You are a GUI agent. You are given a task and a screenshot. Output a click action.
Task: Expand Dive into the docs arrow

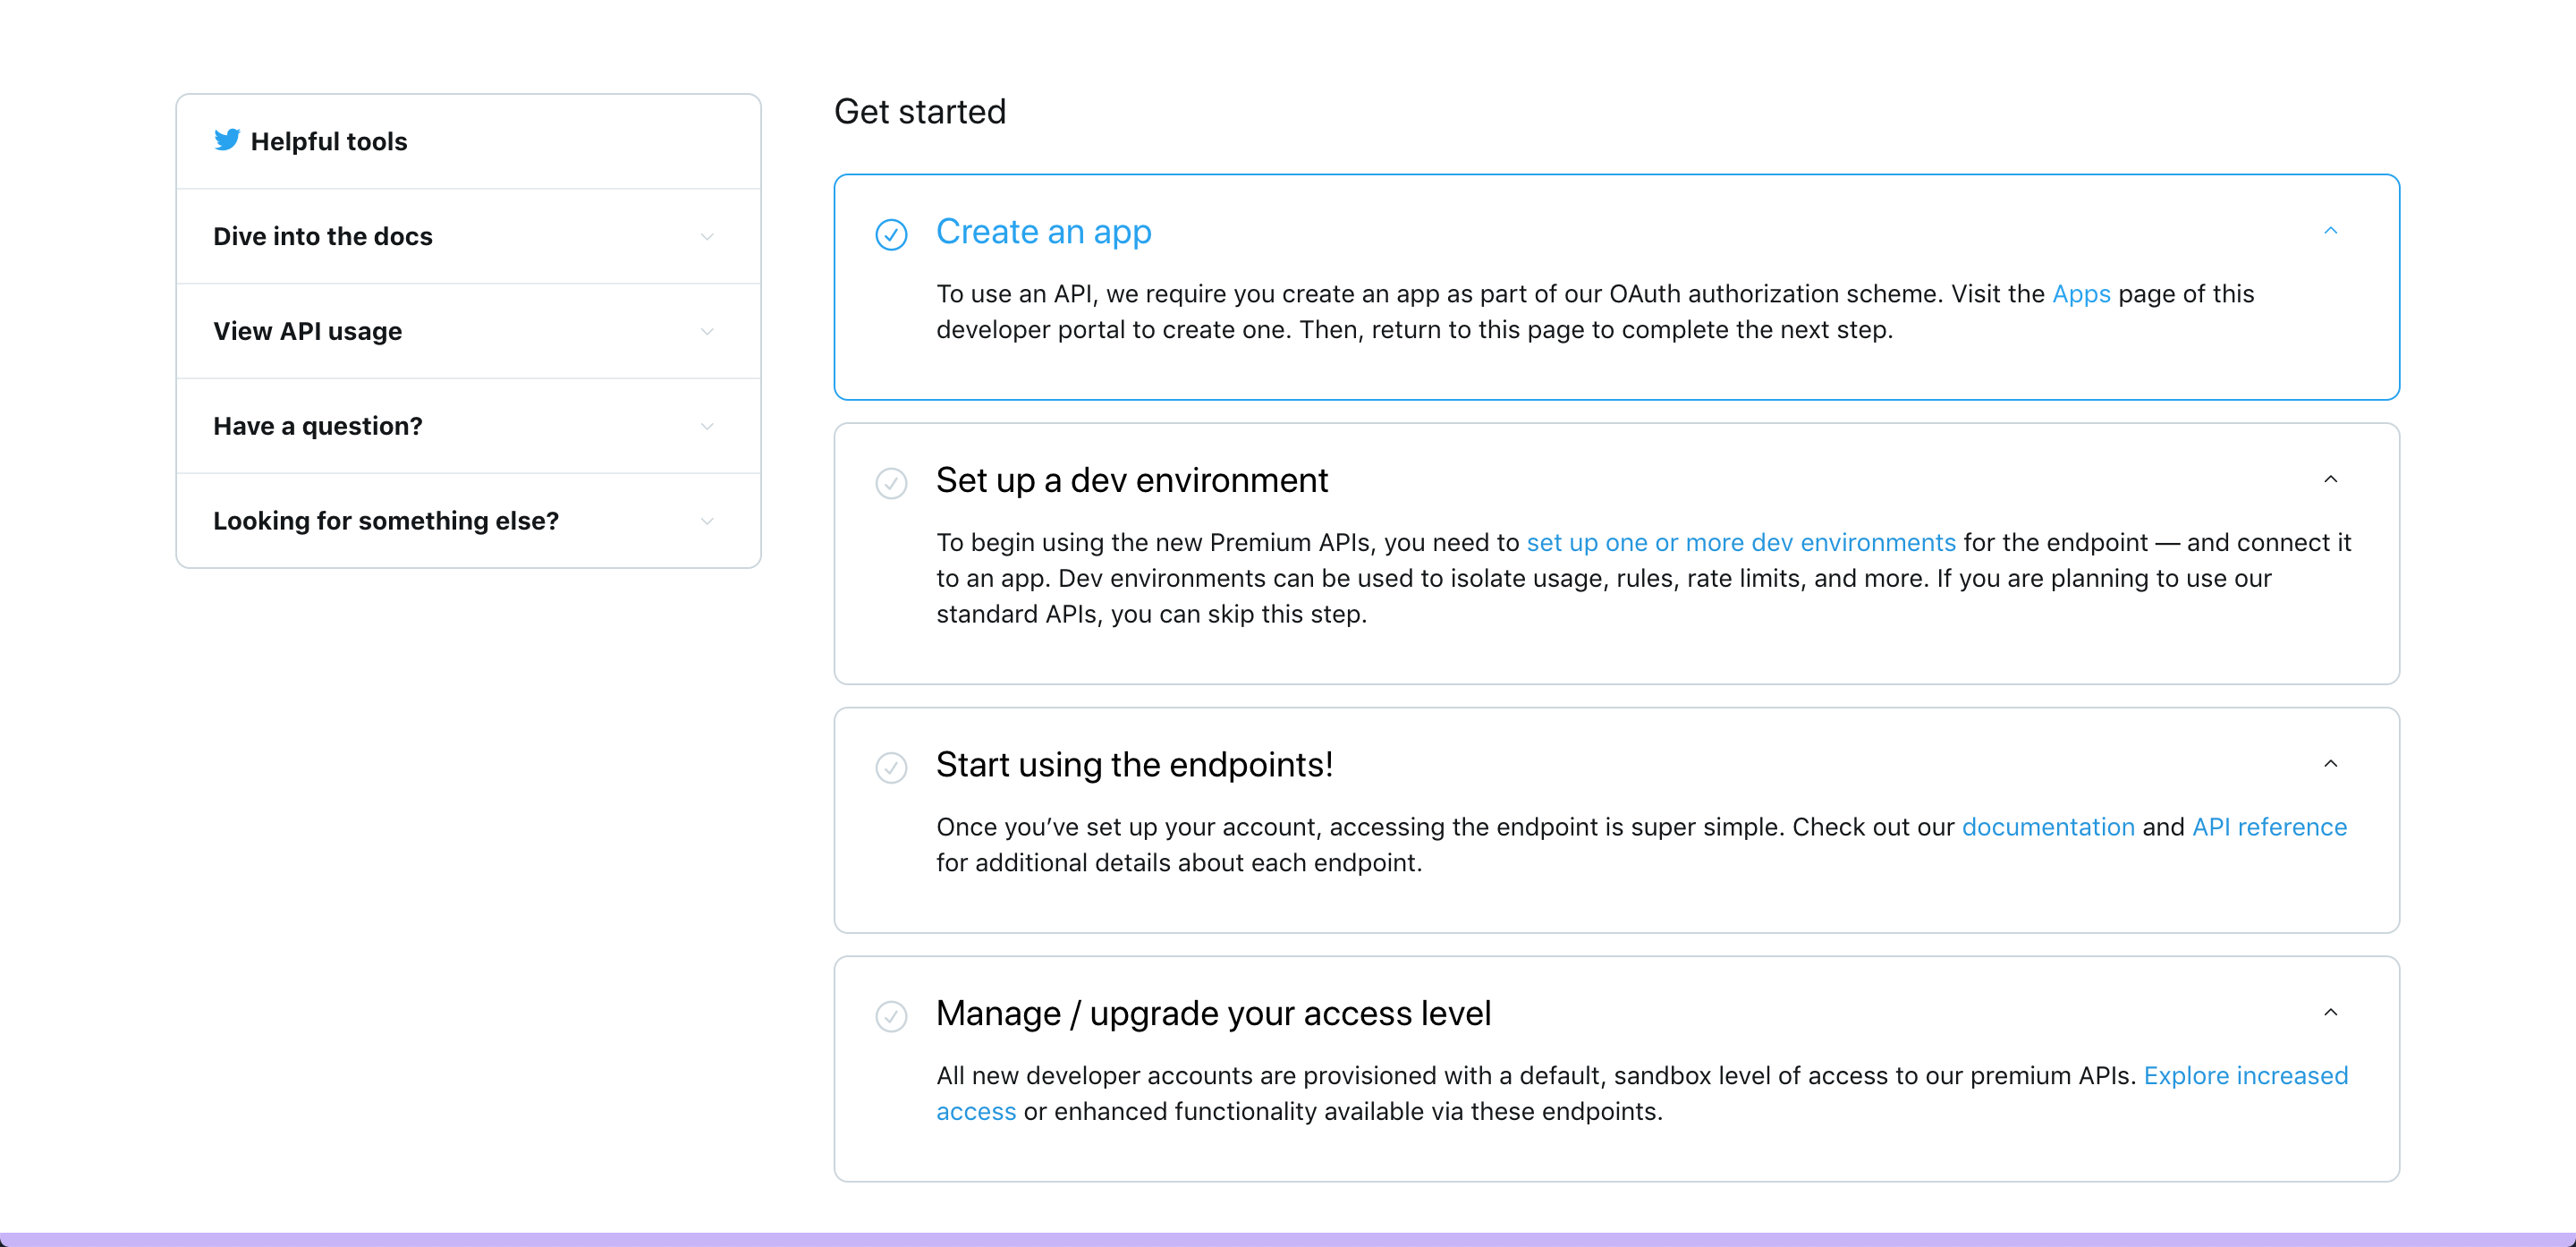pyautogui.click(x=707, y=237)
